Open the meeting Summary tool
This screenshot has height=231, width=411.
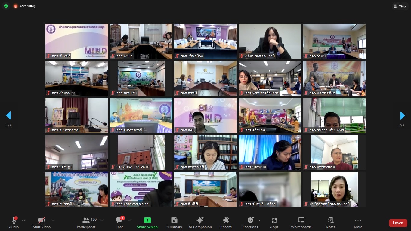point(174,223)
